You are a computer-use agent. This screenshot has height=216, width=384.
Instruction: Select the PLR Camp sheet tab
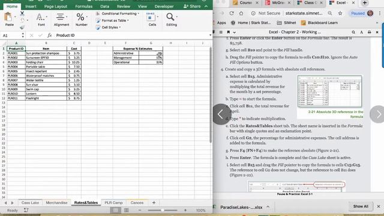[113, 203]
